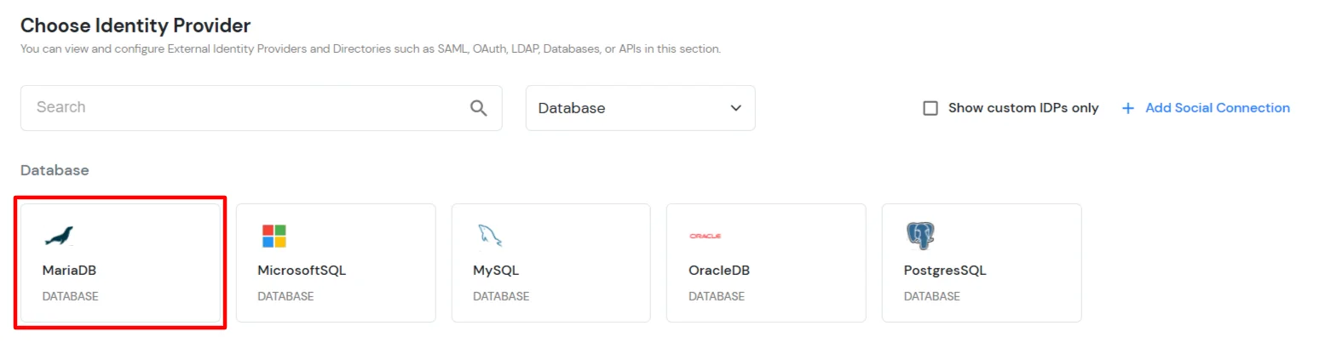Viewport: 1331px width, 343px height.
Task: Click the DATABASE label under PostgresSQL
Action: [931, 297]
